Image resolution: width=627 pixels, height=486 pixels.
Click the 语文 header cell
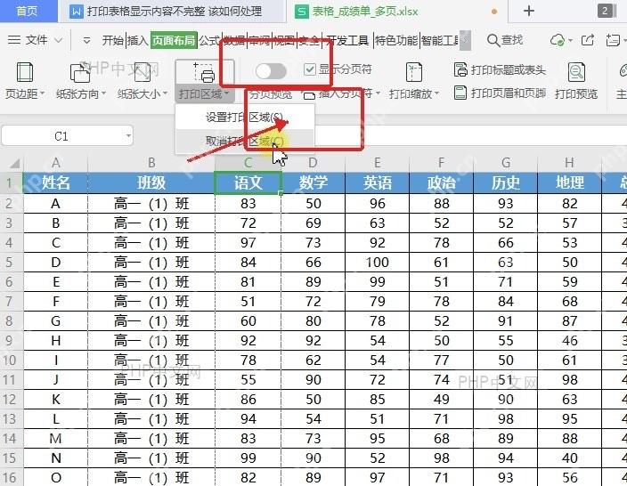point(248,182)
